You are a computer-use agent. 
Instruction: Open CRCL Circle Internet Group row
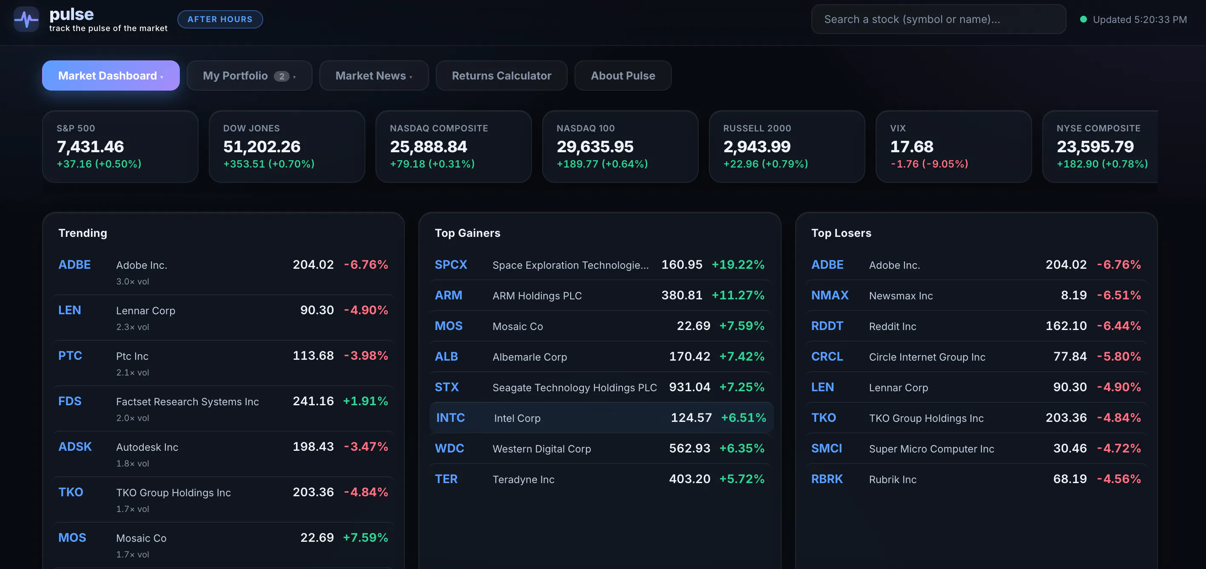(977, 356)
